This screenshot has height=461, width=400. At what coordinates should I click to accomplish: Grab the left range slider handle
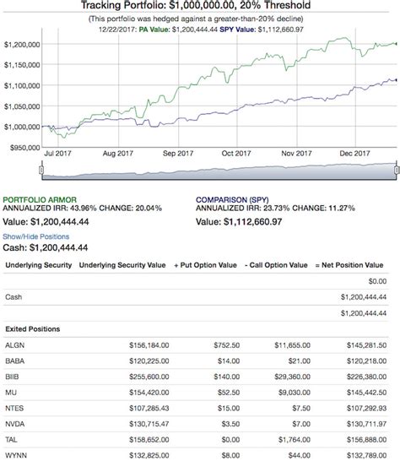point(41,170)
